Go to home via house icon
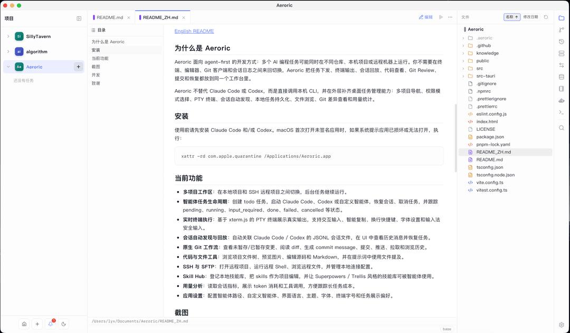Viewport: 570px width, 333px height. (24, 324)
